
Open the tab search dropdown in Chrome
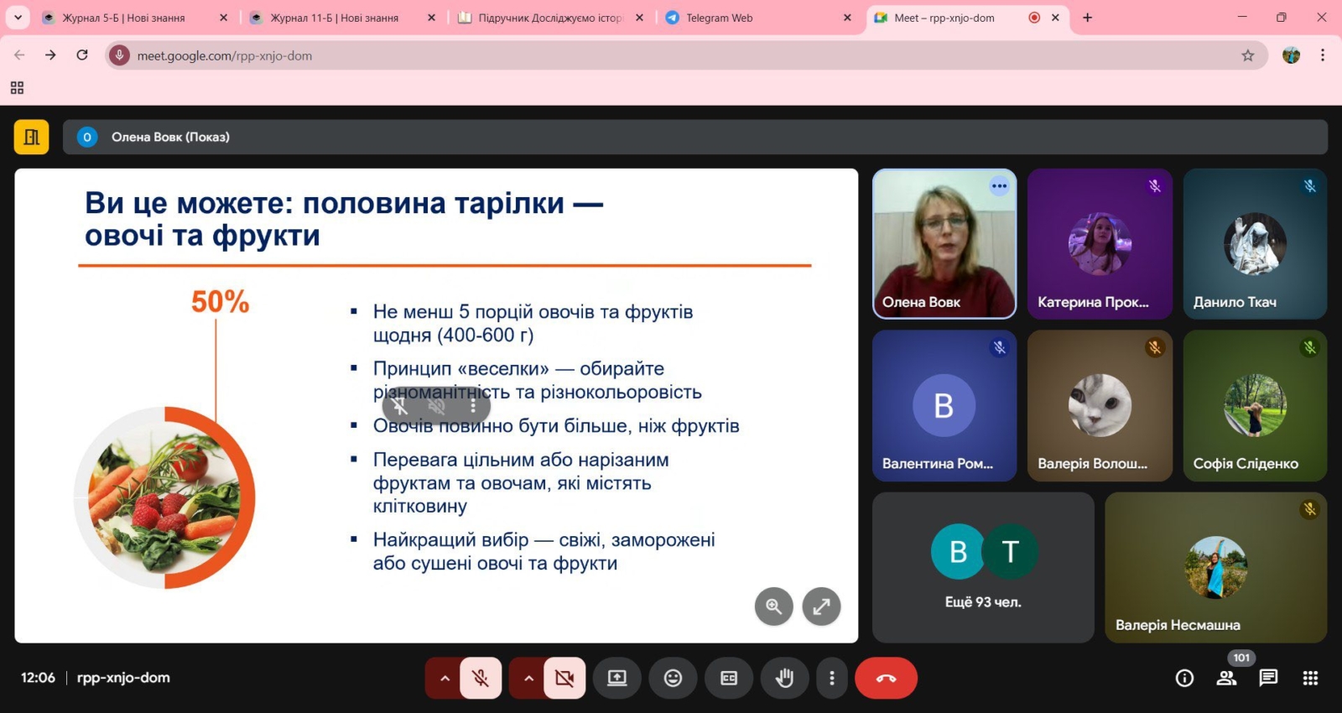pyautogui.click(x=18, y=17)
